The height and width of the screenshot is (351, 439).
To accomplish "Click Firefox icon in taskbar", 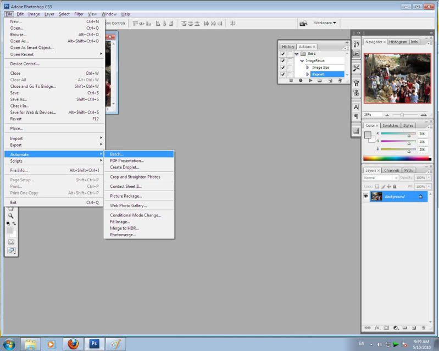I will pos(73,343).
